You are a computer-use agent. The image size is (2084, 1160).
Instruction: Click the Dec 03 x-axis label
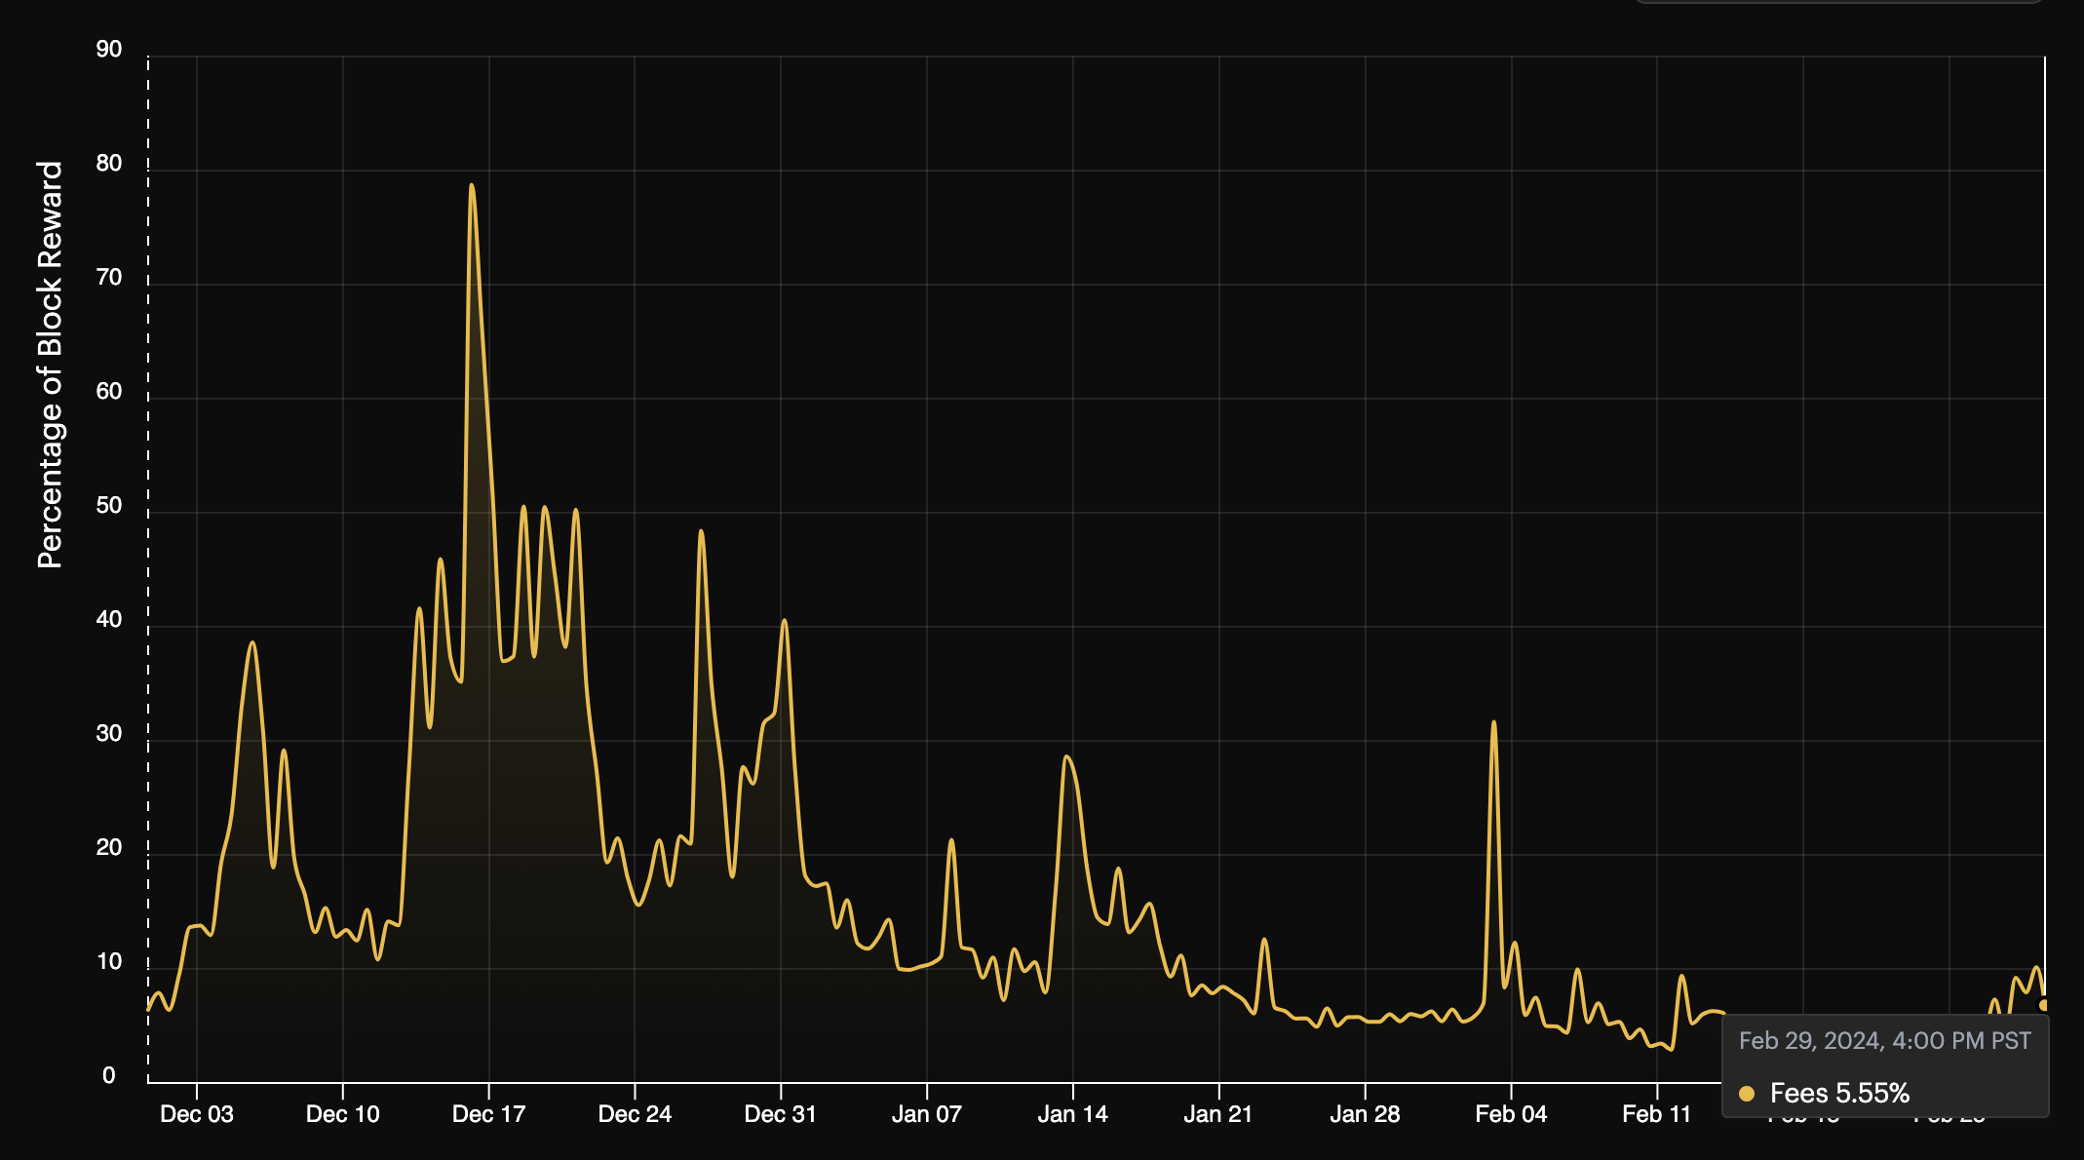[197, 1114]
